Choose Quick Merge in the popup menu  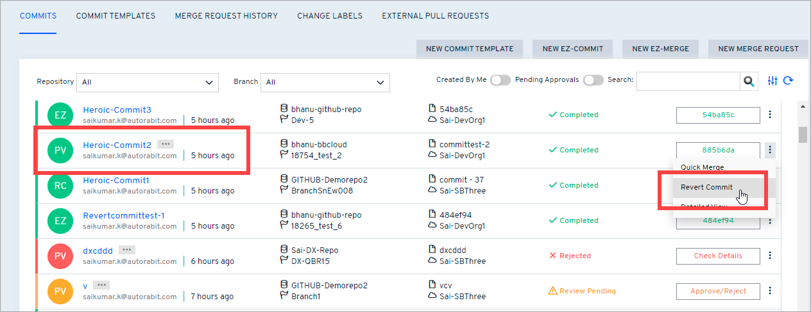702,167
